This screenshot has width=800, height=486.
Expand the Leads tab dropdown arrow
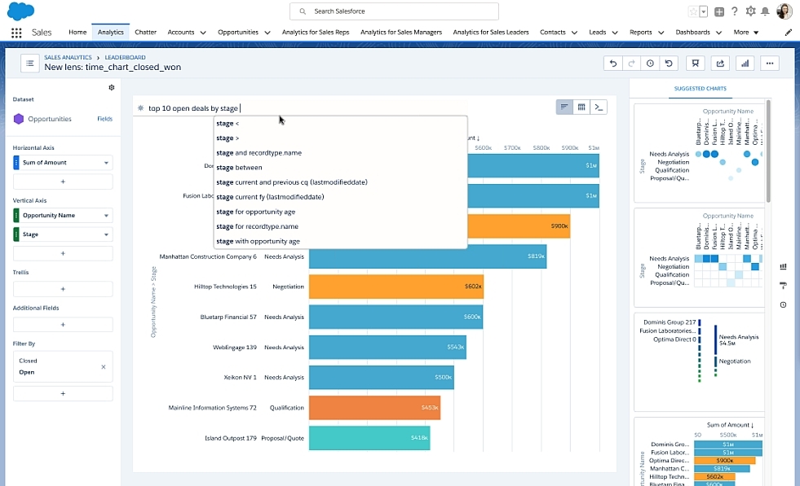pyautogui.click(x=615, y=33)
